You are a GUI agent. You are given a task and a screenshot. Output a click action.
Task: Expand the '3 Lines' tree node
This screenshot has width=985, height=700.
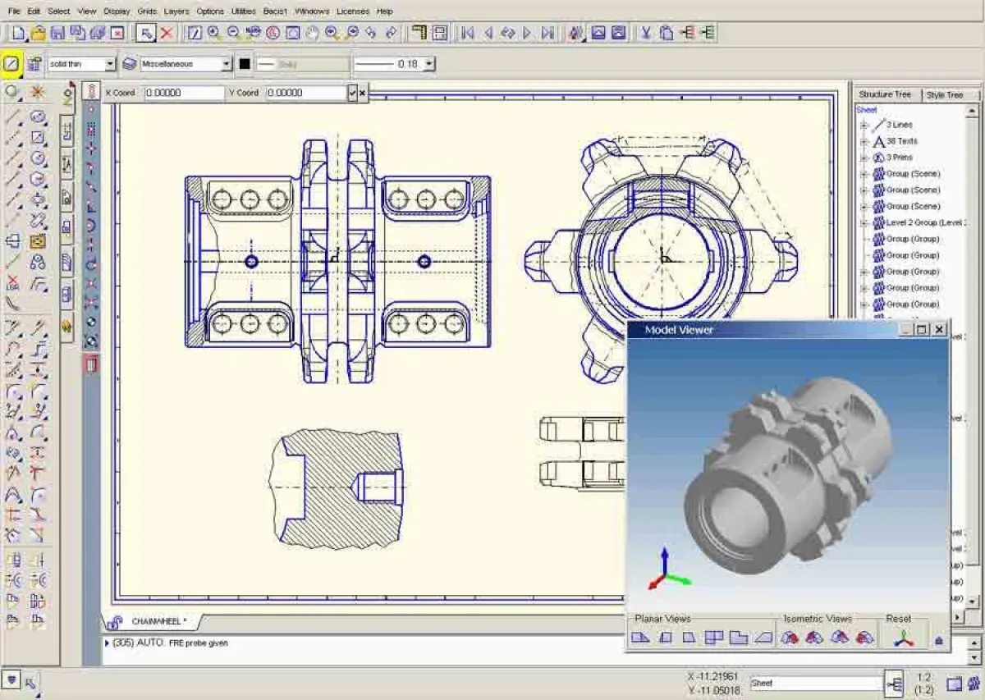(864, 125)
